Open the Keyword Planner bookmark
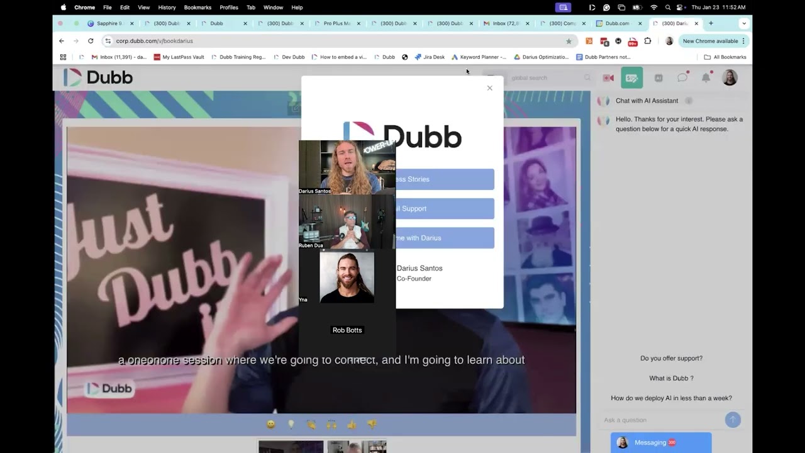Viewport: 805px width, 453px height. click(479, 57)
